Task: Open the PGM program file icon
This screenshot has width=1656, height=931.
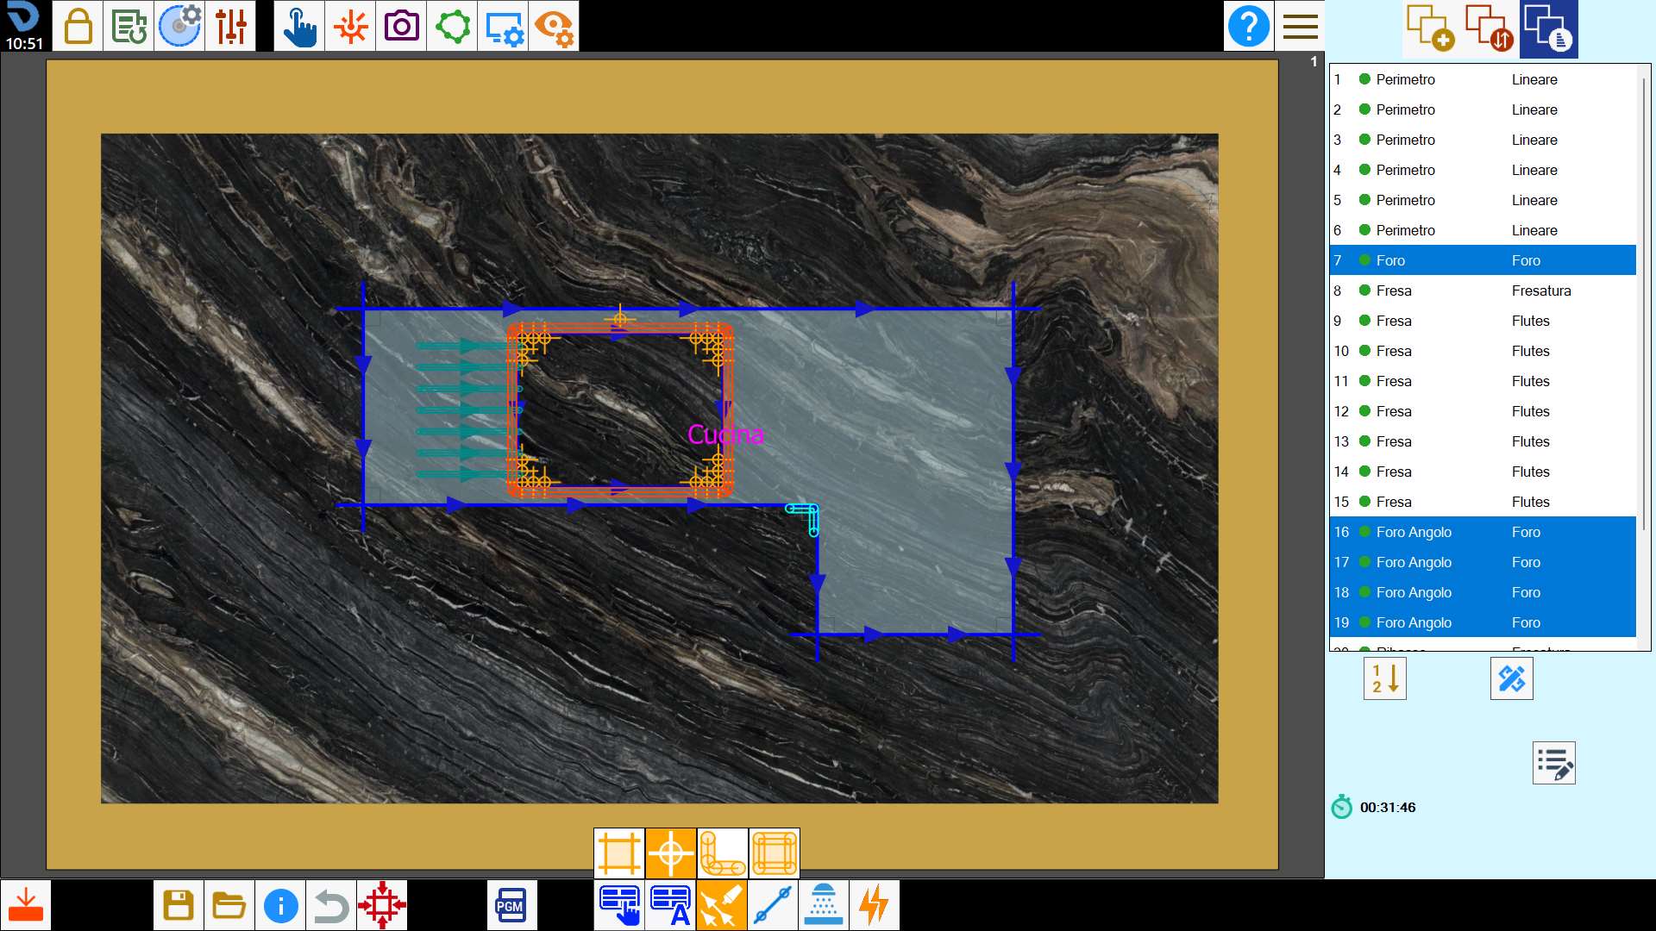Action: point(511,905)
